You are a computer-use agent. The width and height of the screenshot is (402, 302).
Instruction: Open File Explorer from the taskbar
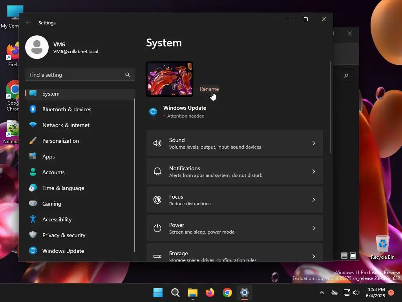(x=192, y=293)
